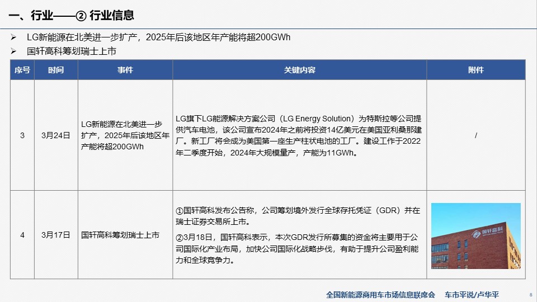Click the page number 8
Screen dimensions: 537x302
531,295
